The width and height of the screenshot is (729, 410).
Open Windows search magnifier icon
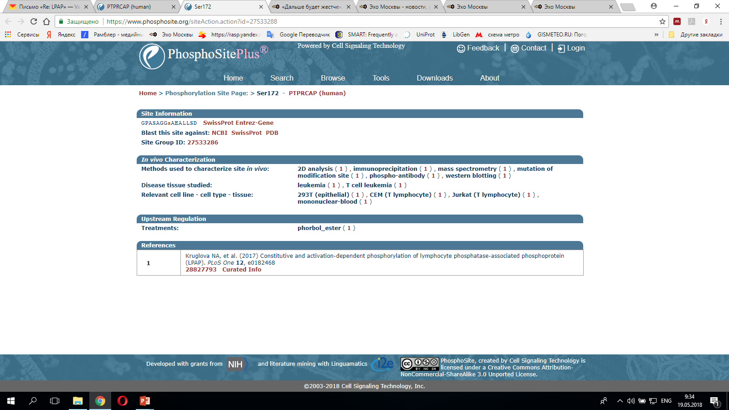pyautogui.click(x=33, y=401)
